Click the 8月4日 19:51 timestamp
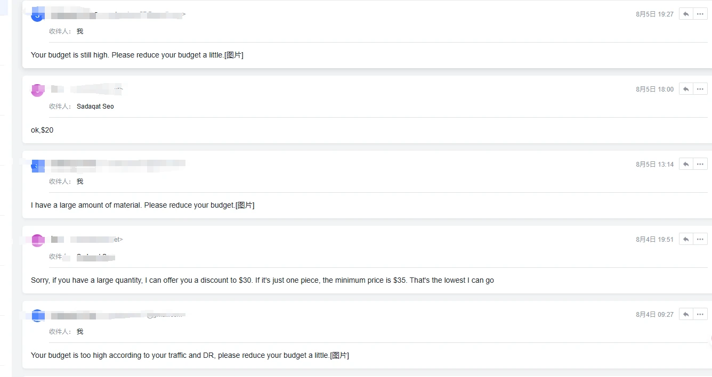 pos(654,240)
